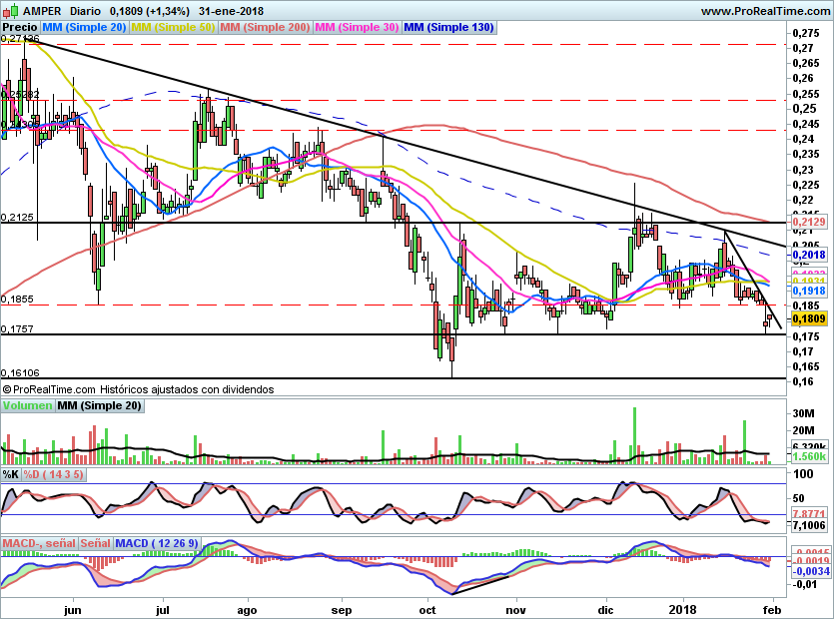Click the MM (Simple 200) indicator label
834x619 pixels.
(x=265, y=28)
